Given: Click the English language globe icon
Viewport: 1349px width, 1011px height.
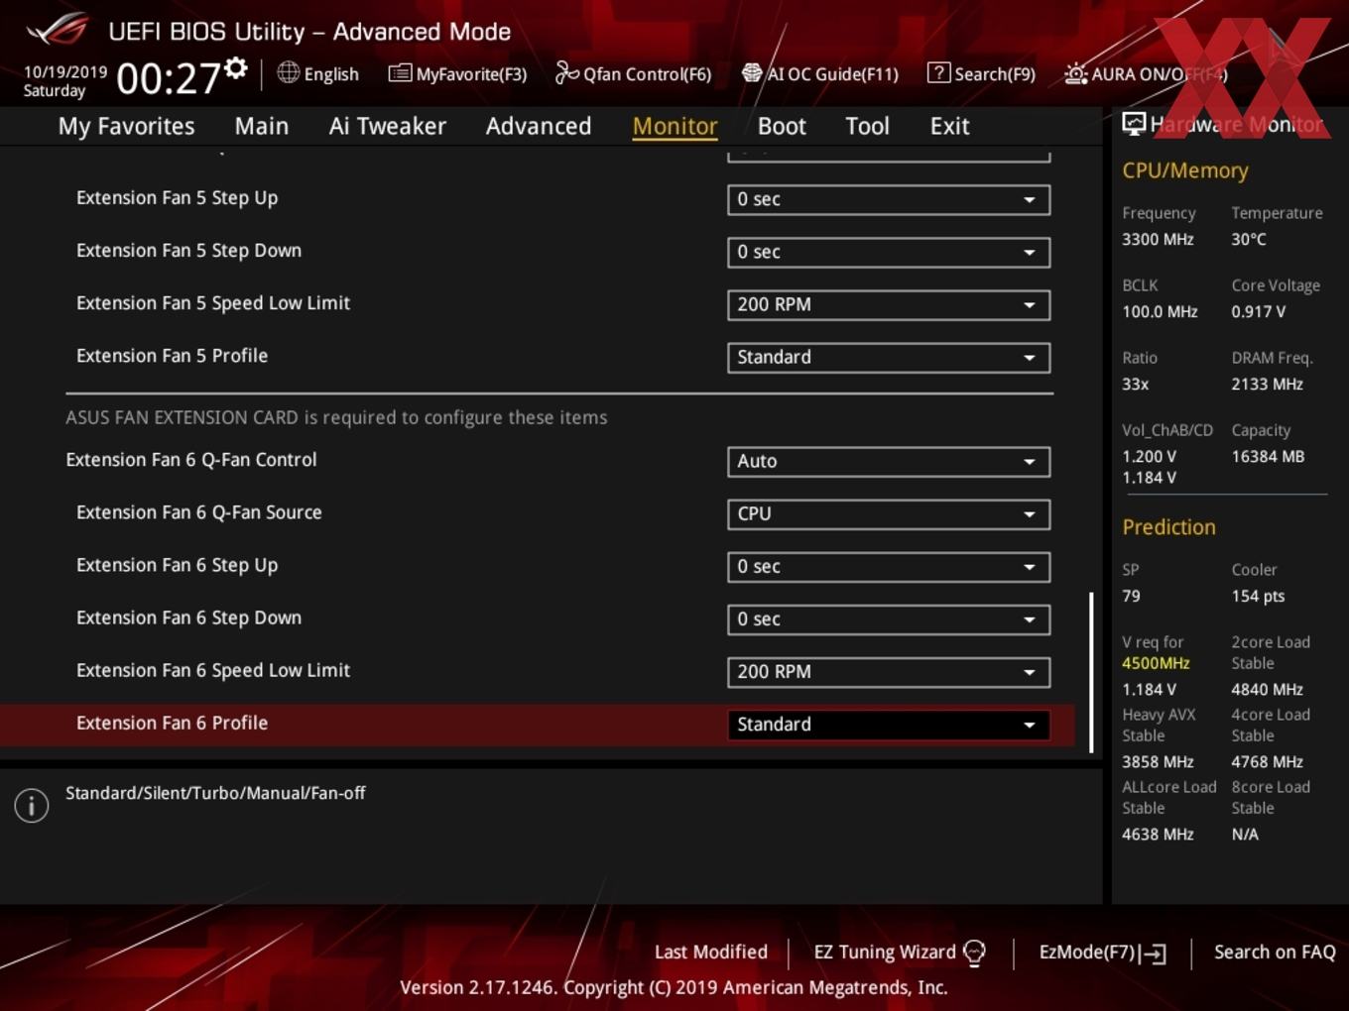Looking at the screenshot, I should pyautogui.click(x=288, y=72).
